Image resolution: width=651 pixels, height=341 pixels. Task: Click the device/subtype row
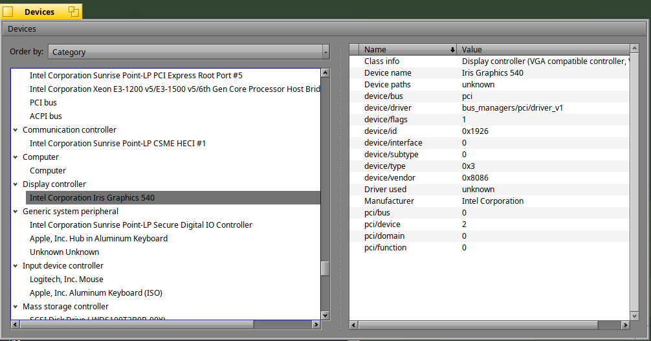pos(489,154)
